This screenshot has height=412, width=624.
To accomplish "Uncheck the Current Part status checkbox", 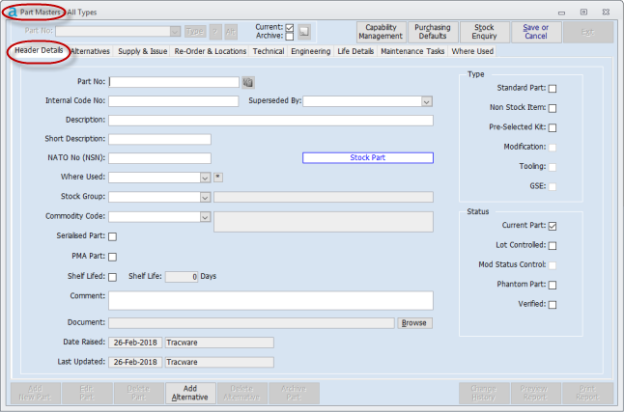I will click(553, 226).
